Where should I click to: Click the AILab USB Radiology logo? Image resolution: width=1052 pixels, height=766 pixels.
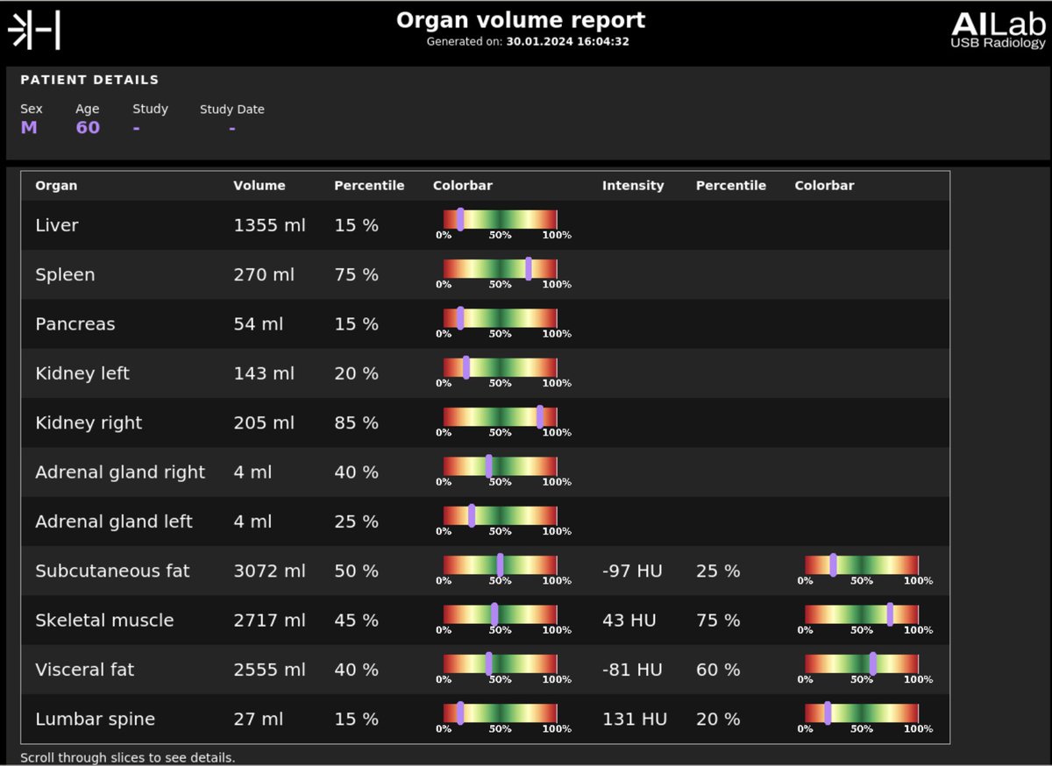coord(999,29)
